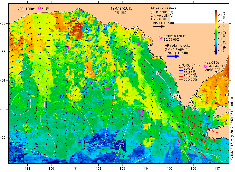
Task: Click the IMOS copyright timestamp text
Action: point(232,127)
